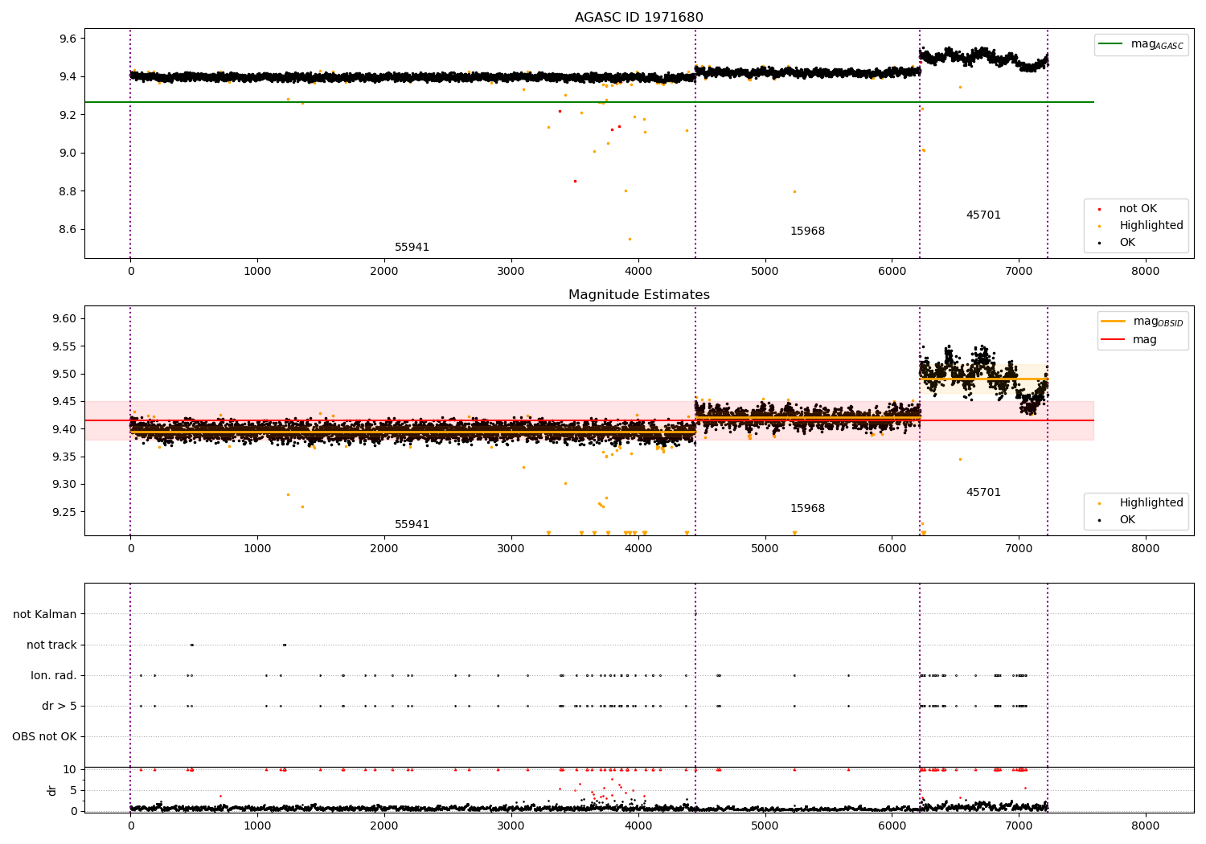Select x-tick 5000 of Magnitude Estimates panel
The image size is (1206, 844).
(x=765, y=549)
